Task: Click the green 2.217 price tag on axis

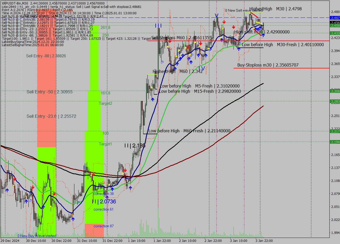Action: pyautogui.click(x=335, y=131)
